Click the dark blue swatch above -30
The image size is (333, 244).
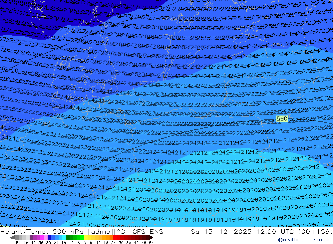[49, 238]
